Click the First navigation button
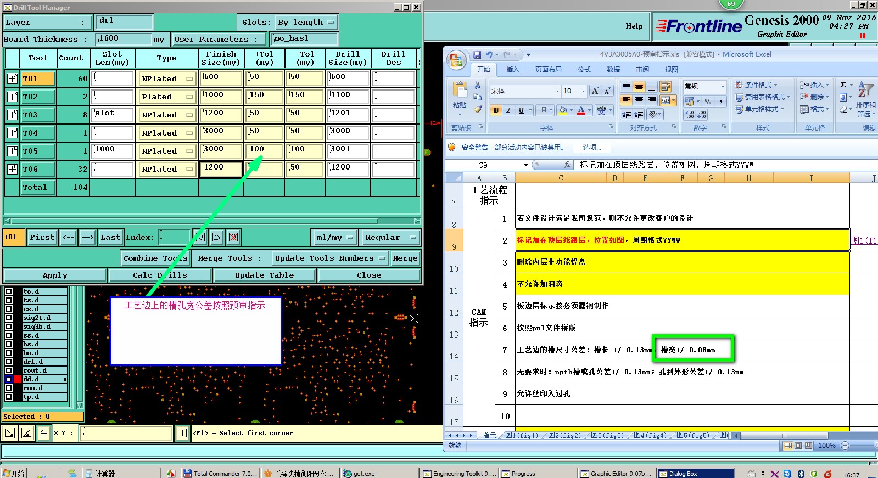Image resolution: width=878 pixels, height=478 pixels. 42,237
